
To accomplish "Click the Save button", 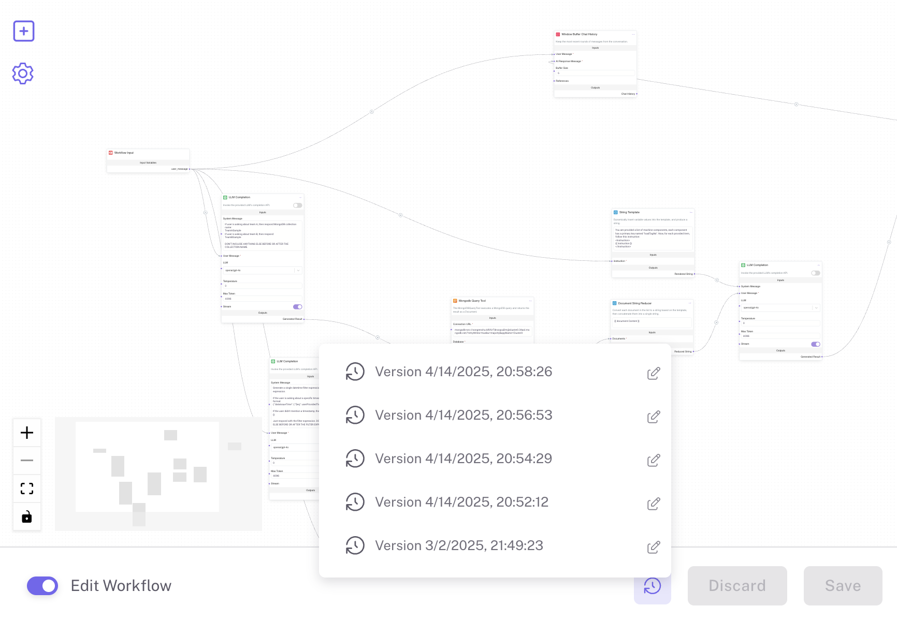I will [x=843, y=586].
